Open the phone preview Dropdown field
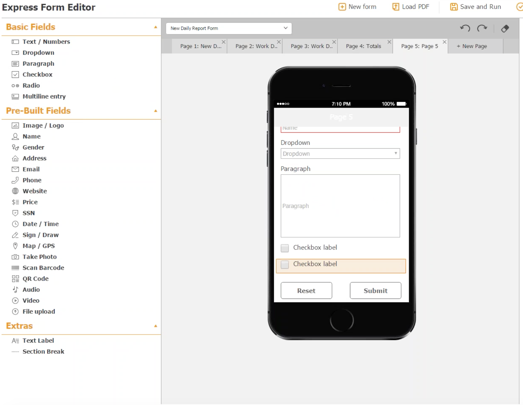 click(340, 154)
